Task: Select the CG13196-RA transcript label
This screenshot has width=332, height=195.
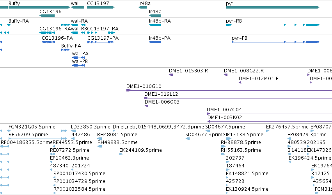Action: coord(55,29)
